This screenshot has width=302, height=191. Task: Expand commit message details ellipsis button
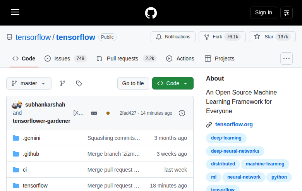point(94,113)
